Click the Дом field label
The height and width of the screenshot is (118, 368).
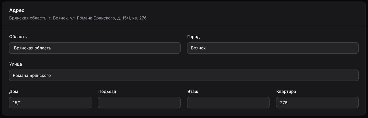(14, 91)
